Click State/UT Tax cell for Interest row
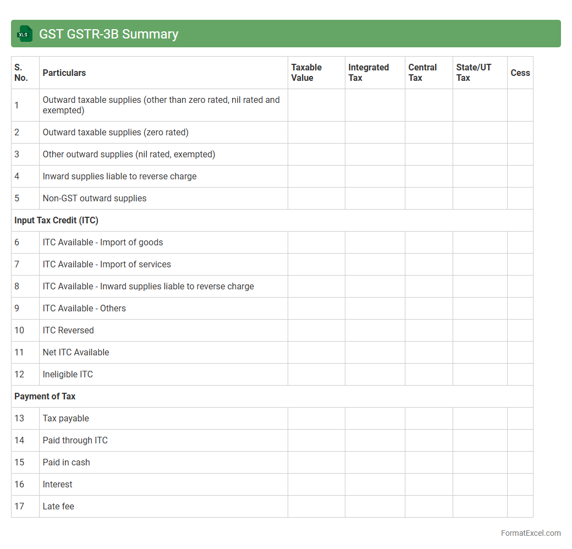 tap(480, 485)
